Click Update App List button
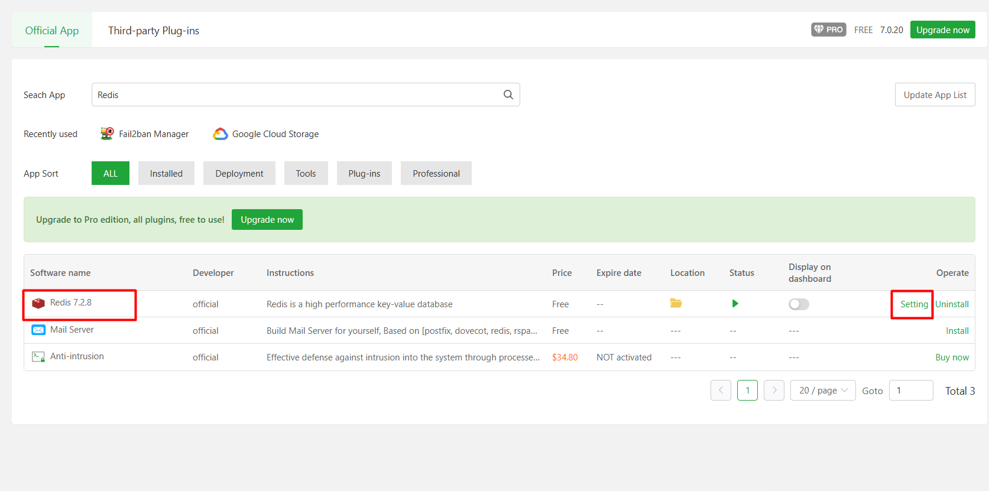 pos(935,95)
